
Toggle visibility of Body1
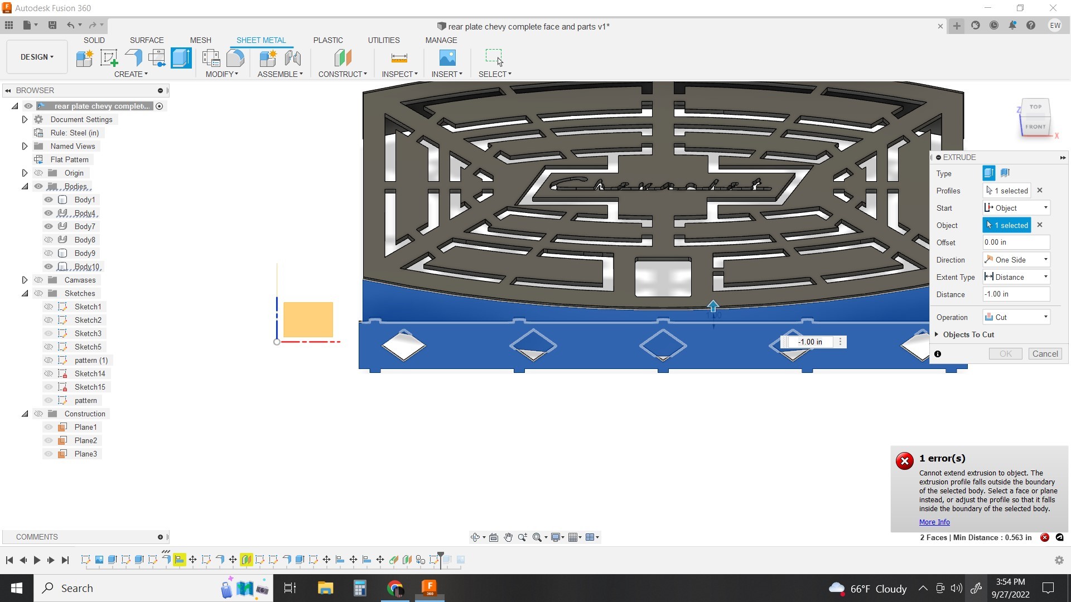click(49, 200)
